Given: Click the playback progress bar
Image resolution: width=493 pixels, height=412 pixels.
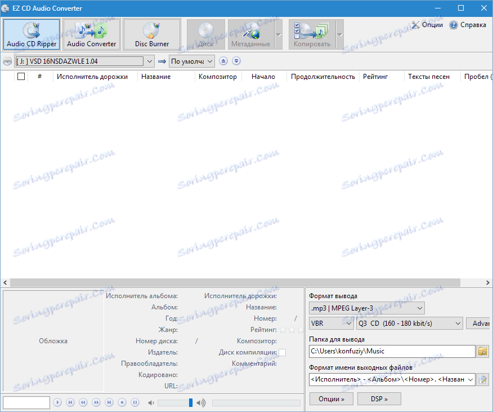Looking at the screenshot, I should (x=256, y=403).
